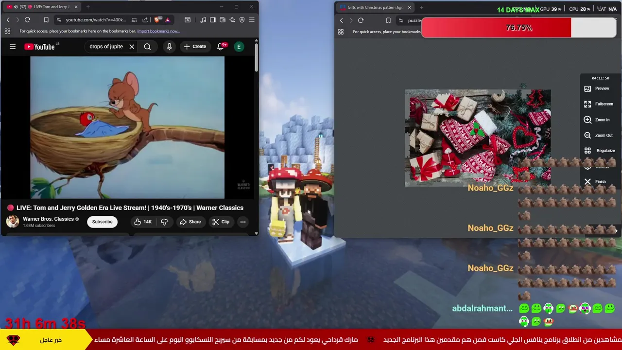This screenshot has height=350, width=622.
Task: Click the Christmas gifts jigsaw image
Action: (x=478, y=138)
